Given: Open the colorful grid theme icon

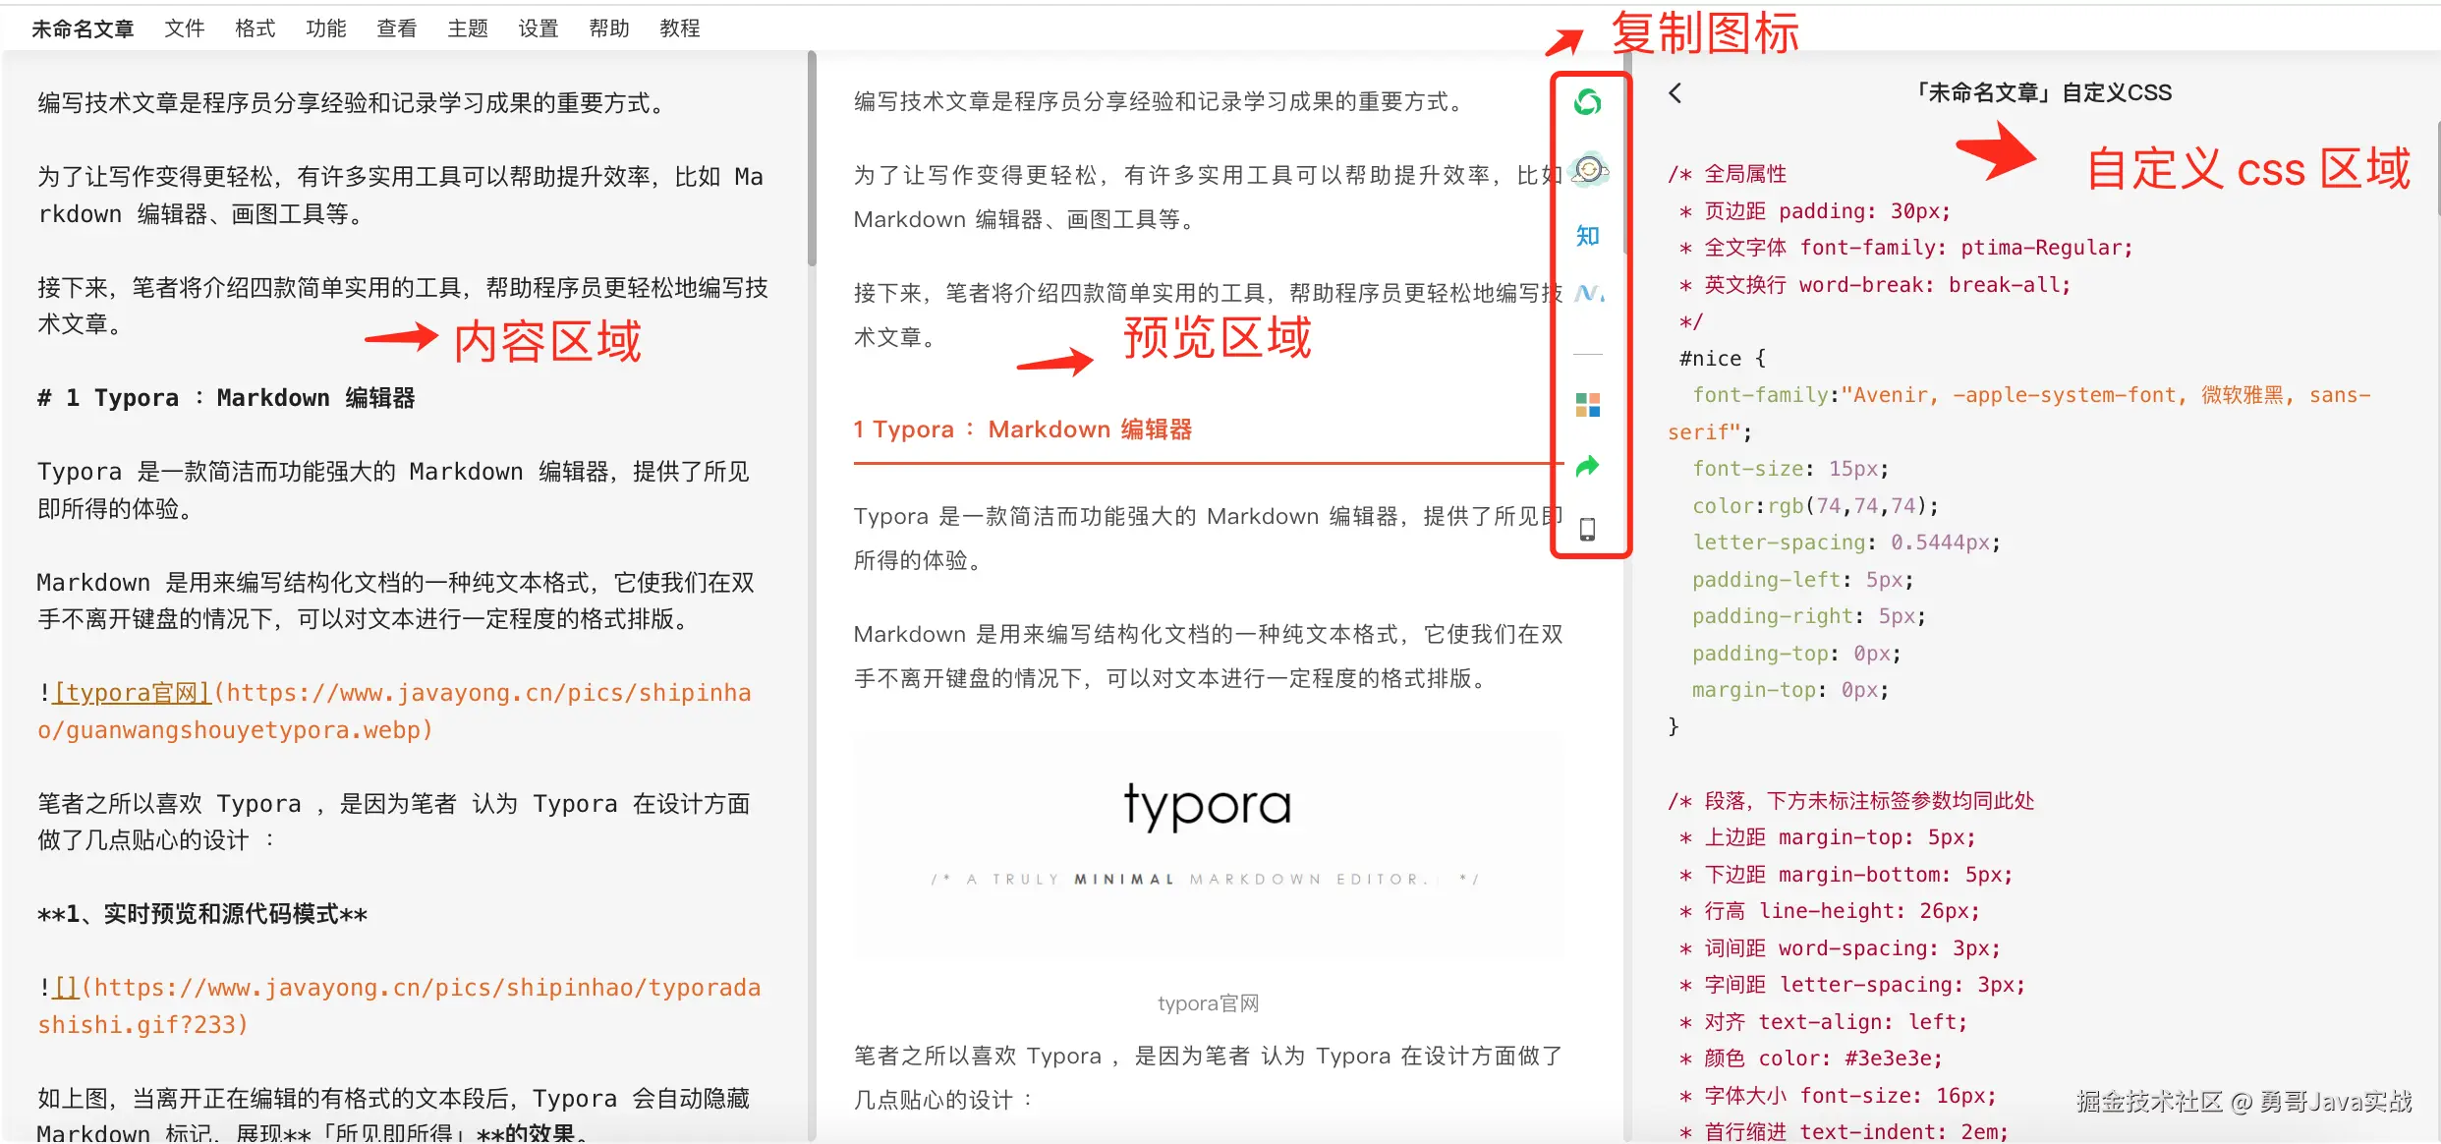Looking at the screenshot, I should click(x=1587, y=405).
